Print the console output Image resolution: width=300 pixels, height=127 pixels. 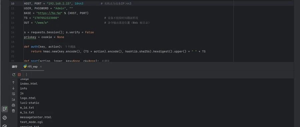pos(13,105)
